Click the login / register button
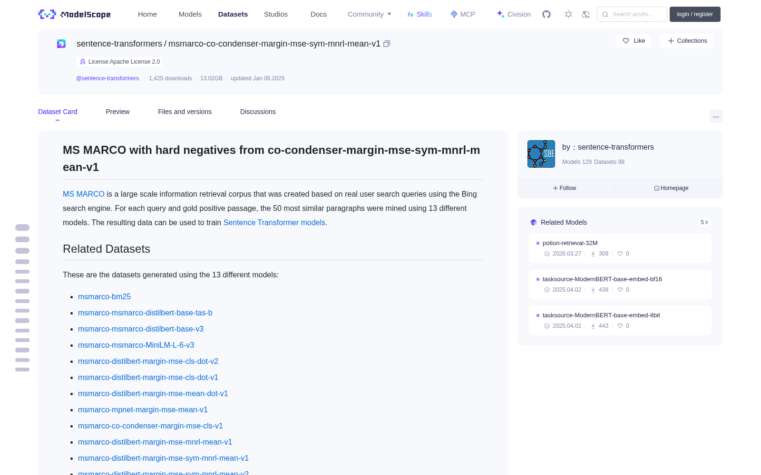This screenshot has width=761, height=475. click(x=695, y=14)
